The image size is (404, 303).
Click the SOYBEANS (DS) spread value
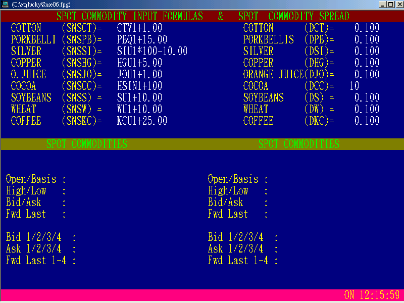(x=367, y=97)
